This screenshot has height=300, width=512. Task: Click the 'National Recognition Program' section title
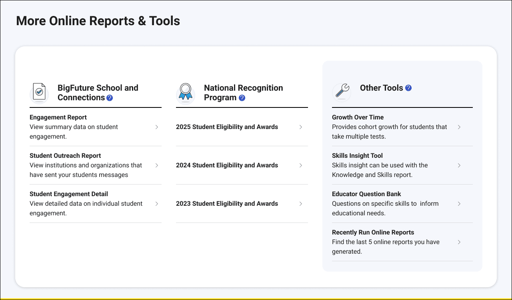[x=243, y=93]
